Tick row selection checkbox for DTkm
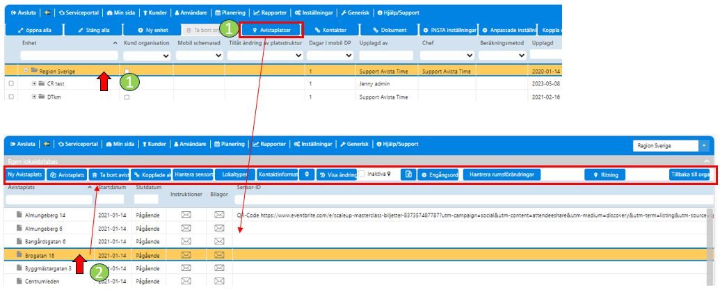Image resolution: width=720 pixels, height=294 pixels. click(x=11, y=97)
